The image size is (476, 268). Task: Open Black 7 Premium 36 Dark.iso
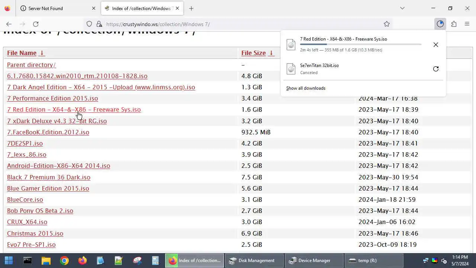point(49,177)
